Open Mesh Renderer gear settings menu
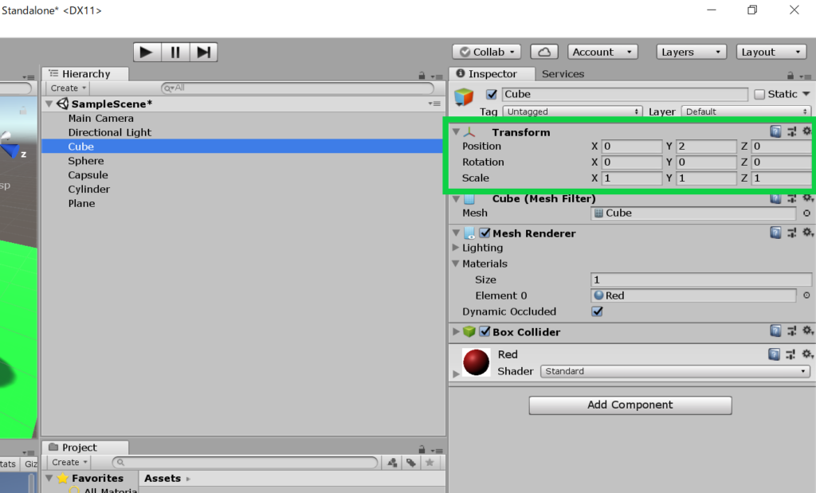The height and width of the screenshot is (493, 816). pyautogui.click(x=806, y=233)
